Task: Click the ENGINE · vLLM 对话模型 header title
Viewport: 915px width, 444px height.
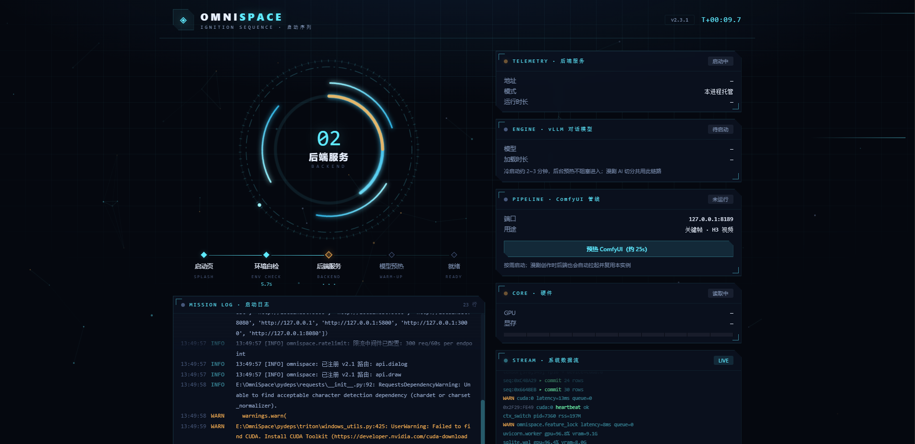Action: 552,129
